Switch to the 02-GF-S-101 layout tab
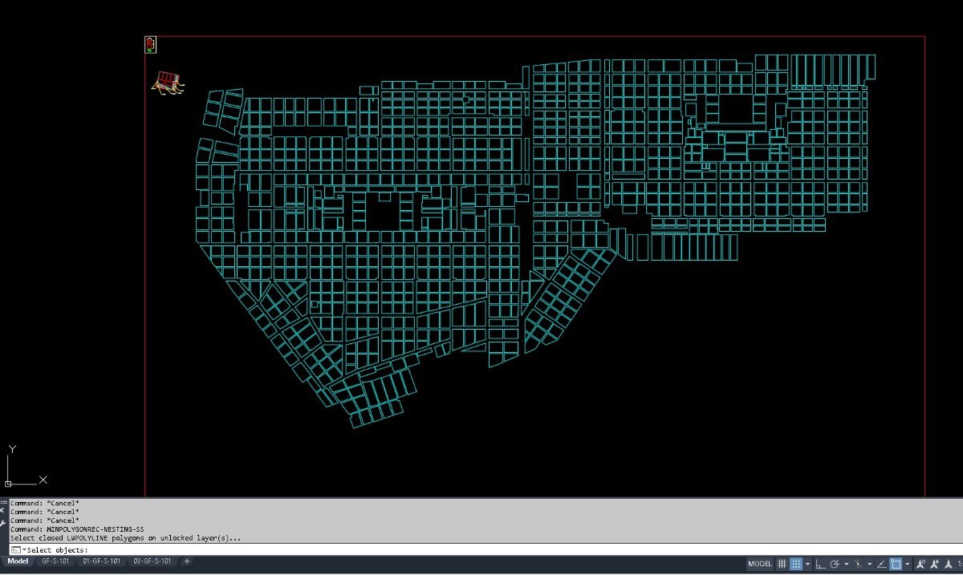Viewport: 963px width, 575px height. click(152, 561)
